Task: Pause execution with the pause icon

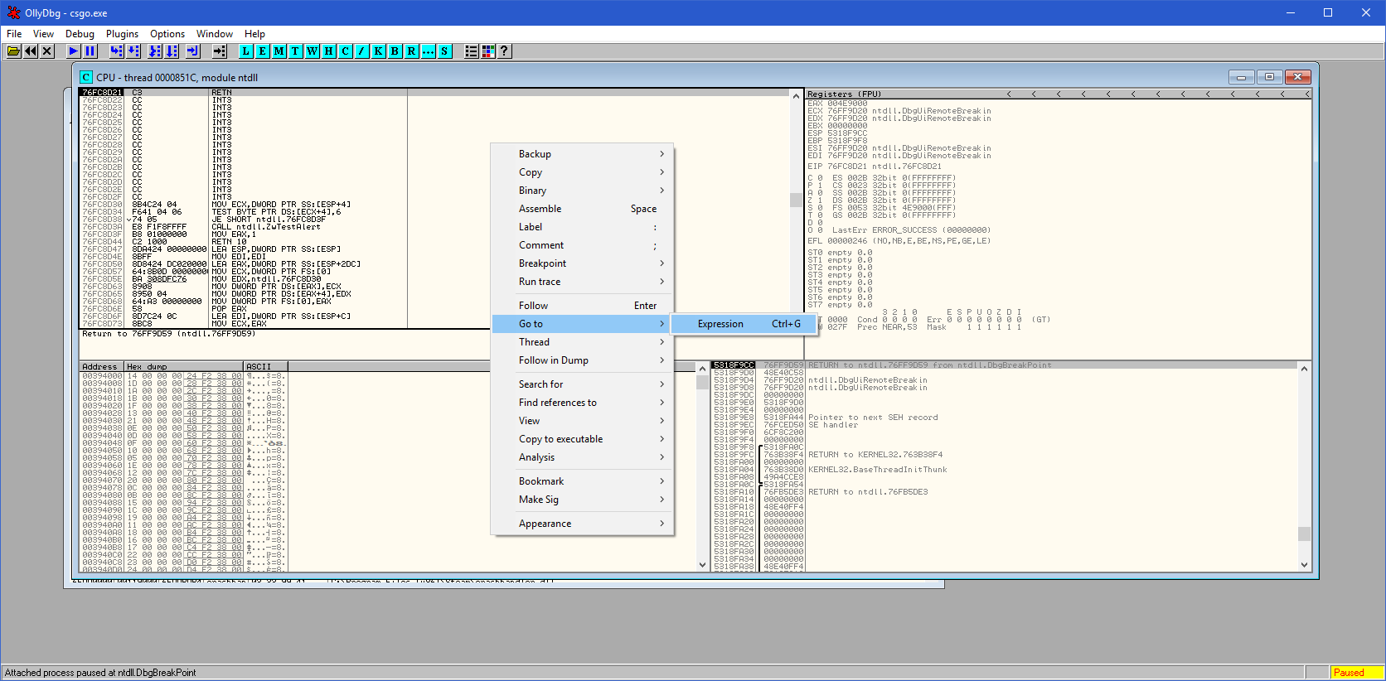Action: click(90, 51)
